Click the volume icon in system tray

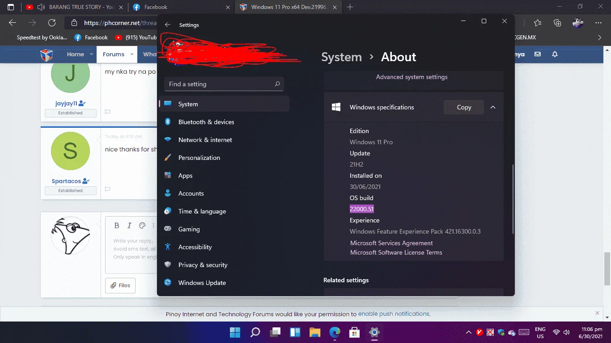click(x=567, y=332)
